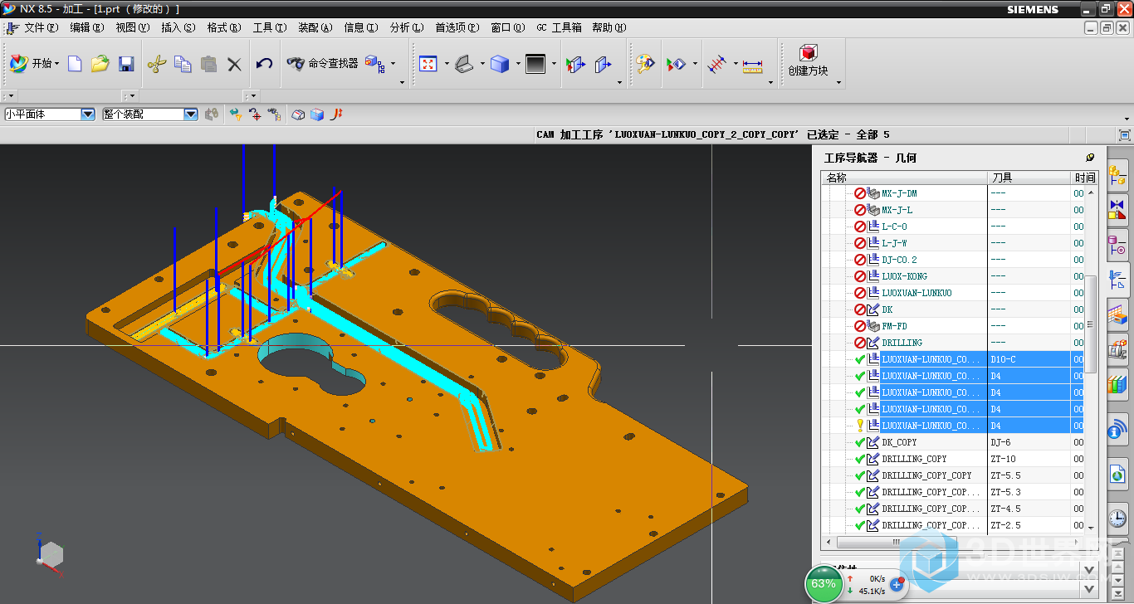Click the red J snap icon in selection bar
This screenshot has width=1134, height=604.
coord(337,114)
